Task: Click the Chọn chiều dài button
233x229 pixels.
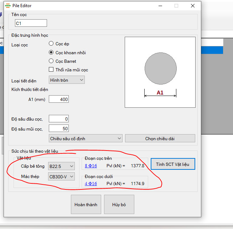Action: (160, 138)
